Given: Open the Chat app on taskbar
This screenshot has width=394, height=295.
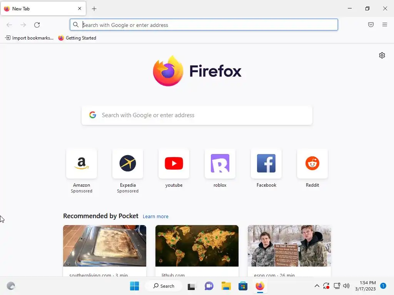Looking at the screenshot, I should 209,286.
